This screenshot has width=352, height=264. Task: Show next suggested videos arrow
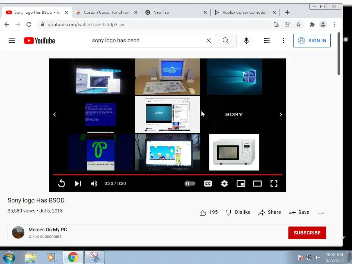pos(280,114)
